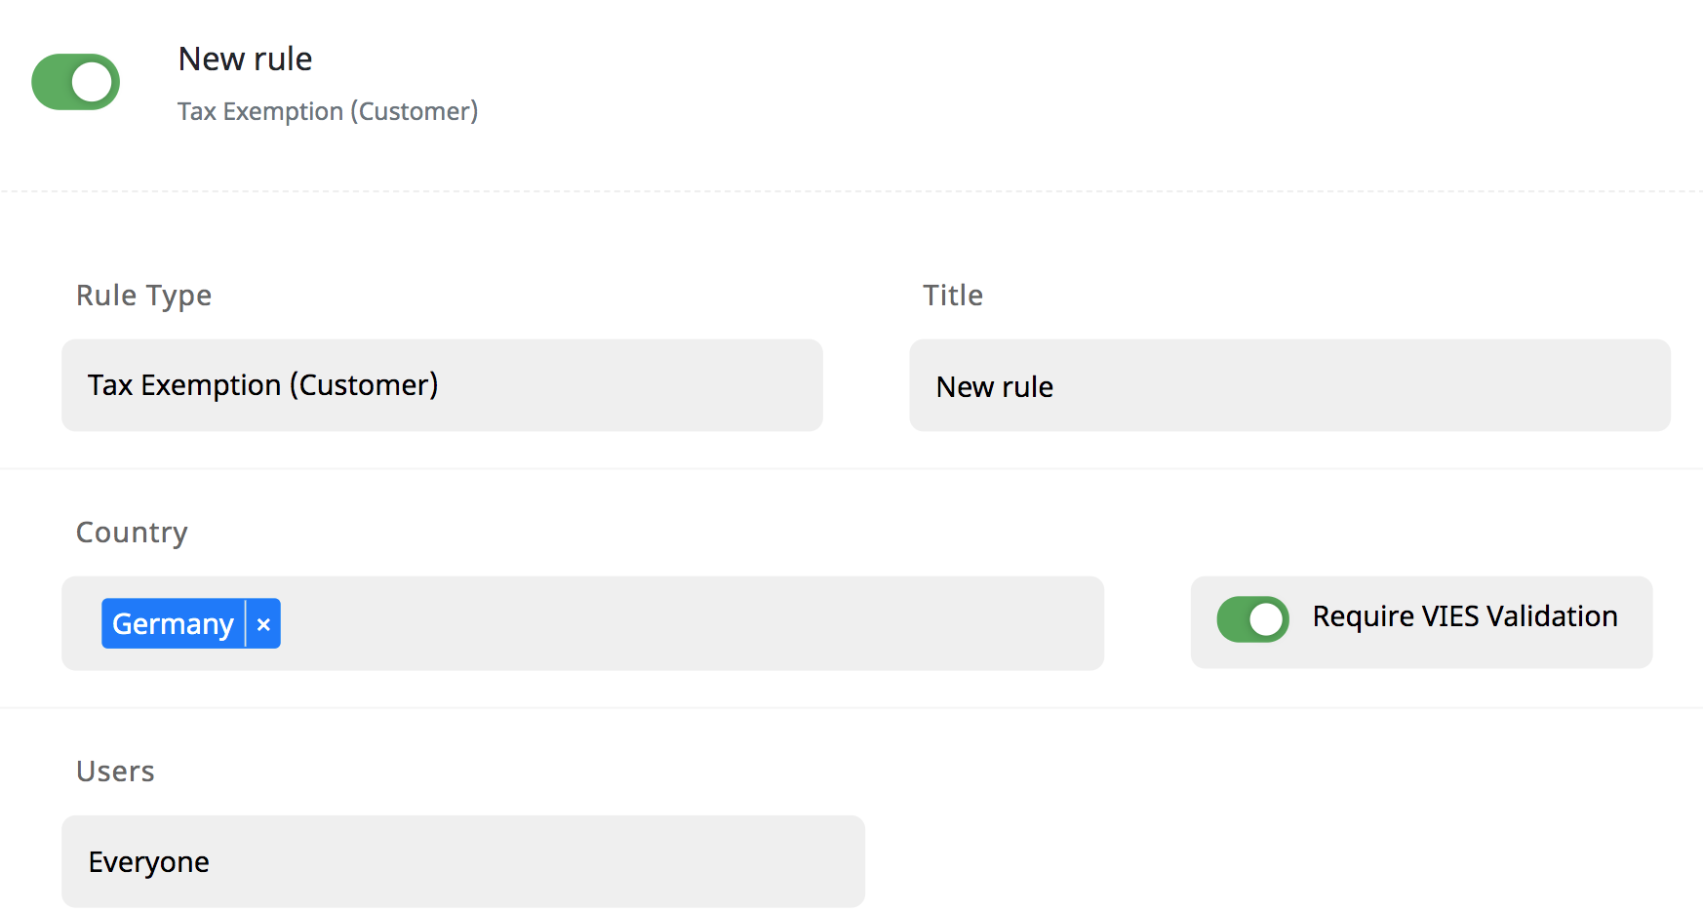Disable the New rule toggle

[x=75, y=82]
